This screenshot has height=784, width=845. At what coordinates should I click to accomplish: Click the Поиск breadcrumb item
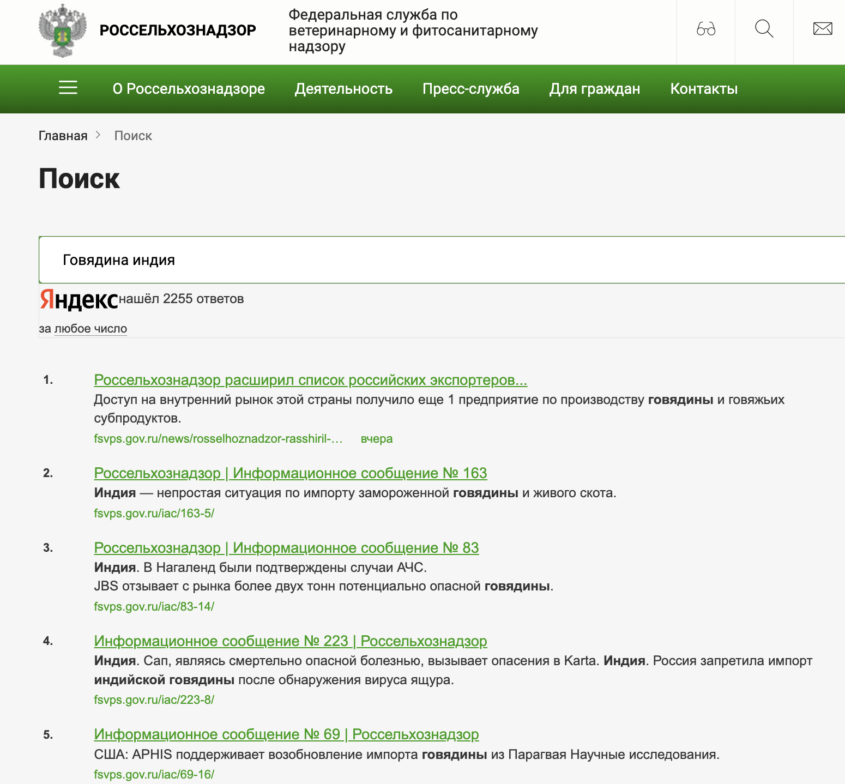pos(133,136)
